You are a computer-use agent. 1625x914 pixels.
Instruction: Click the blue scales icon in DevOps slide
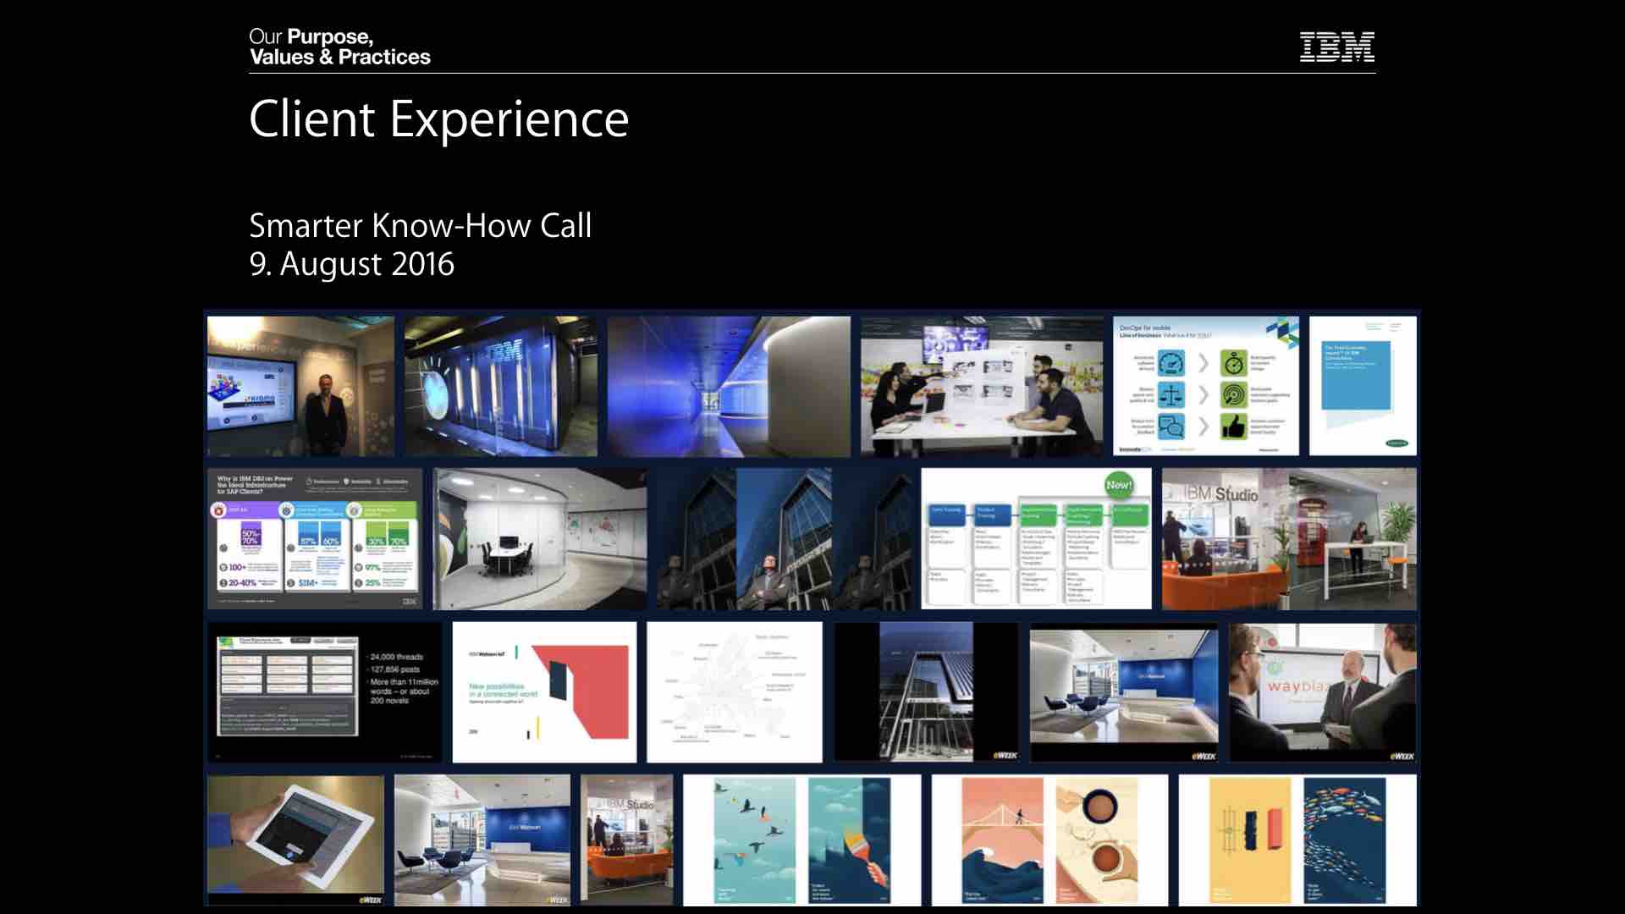1171,395
